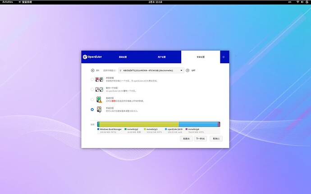Open the 'en' input language menu
Image resolution: width=311 pixels, height=194 pixels.
pyautogui.click(x=290, y=2)
